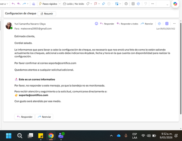Click the email subject Configuracion de cheque
The image size is (182, 141).
(x=21, y=14)
